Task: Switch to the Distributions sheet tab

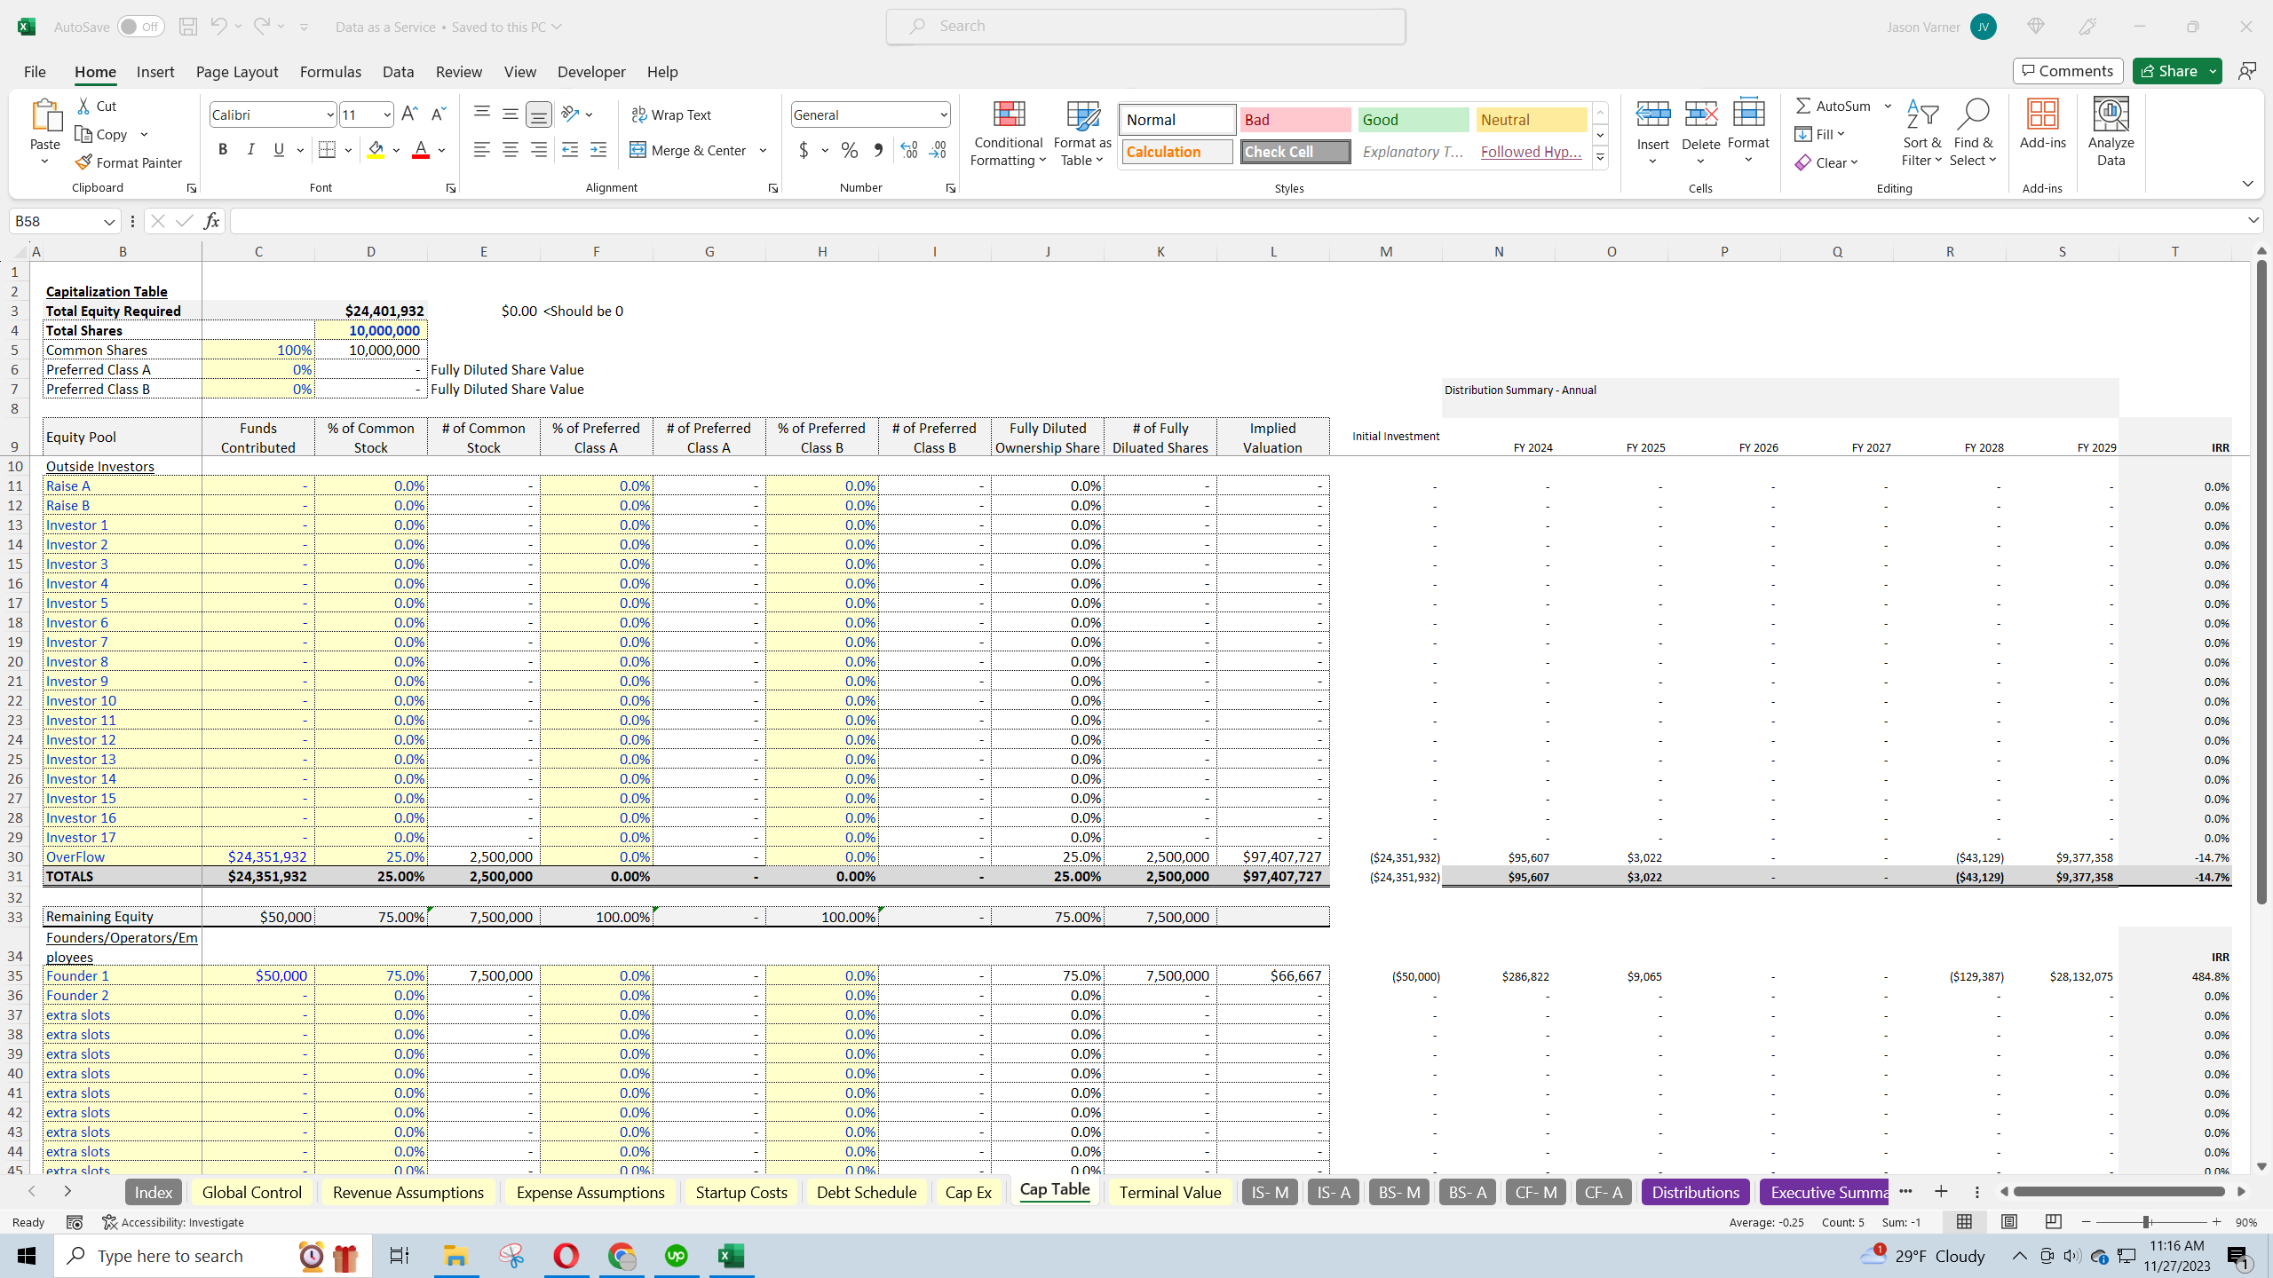Action: (x=1694, y=1192)
